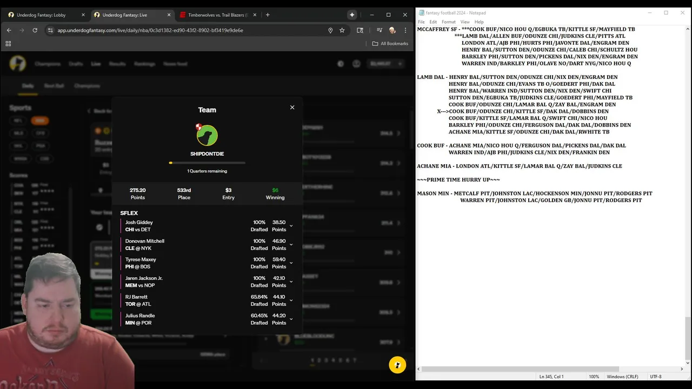Click 'Windows (CRLF)' in Notepad status bar
The height and width of the screenshot is (389, 692).
point(622,377)
